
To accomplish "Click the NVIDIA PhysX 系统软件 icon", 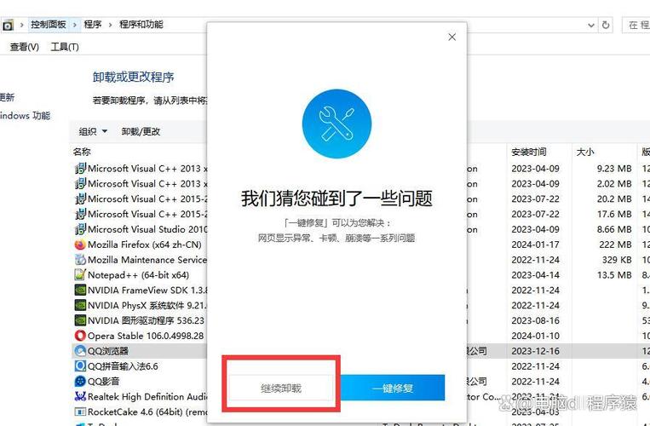I will (80, 305).
